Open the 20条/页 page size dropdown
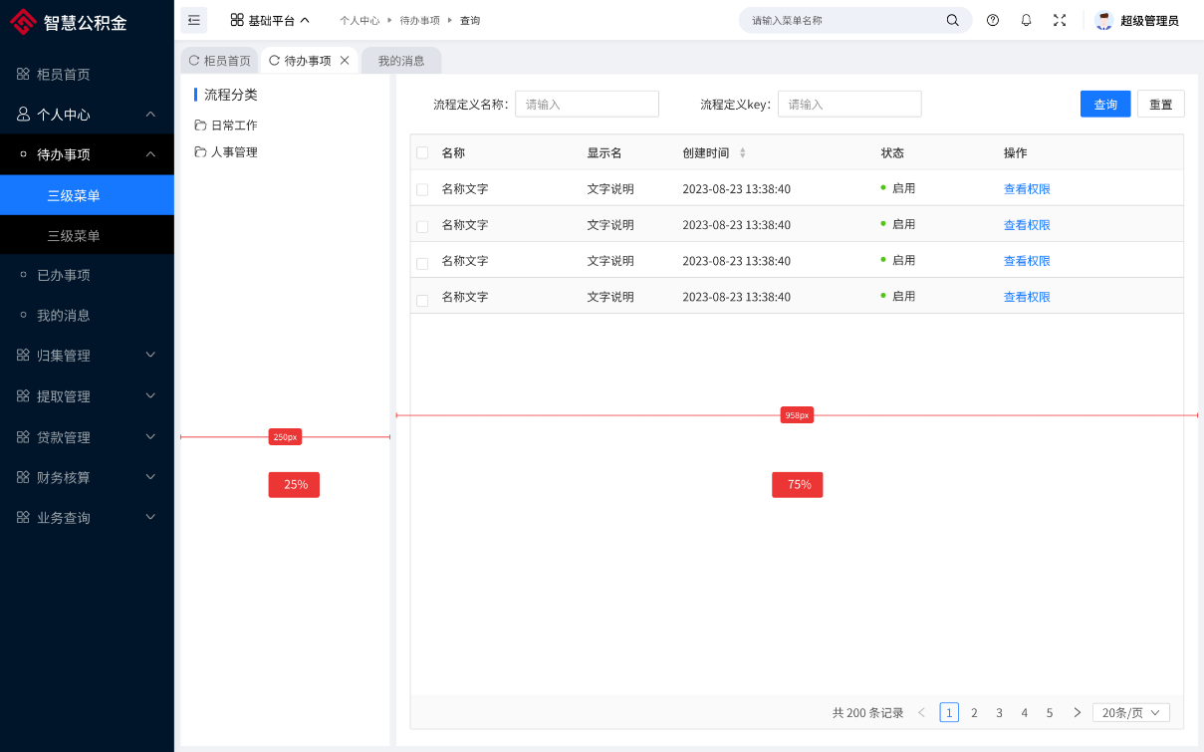The height and width of the screenshot is (752, 1204). 1130,713
